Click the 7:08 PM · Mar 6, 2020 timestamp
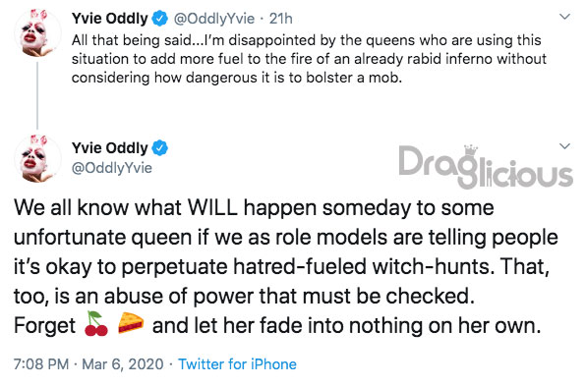 [88, 364]
